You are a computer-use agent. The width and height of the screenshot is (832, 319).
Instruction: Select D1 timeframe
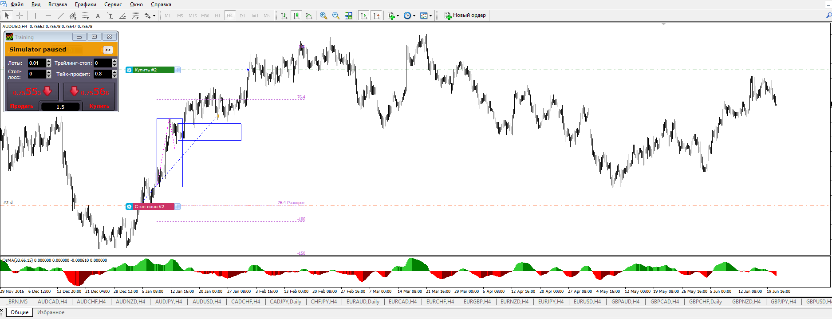point(242,16)
